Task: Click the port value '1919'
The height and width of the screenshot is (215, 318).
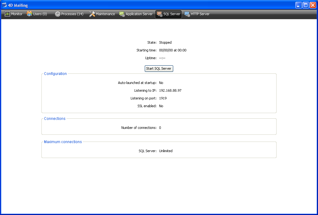Action: 163,98
